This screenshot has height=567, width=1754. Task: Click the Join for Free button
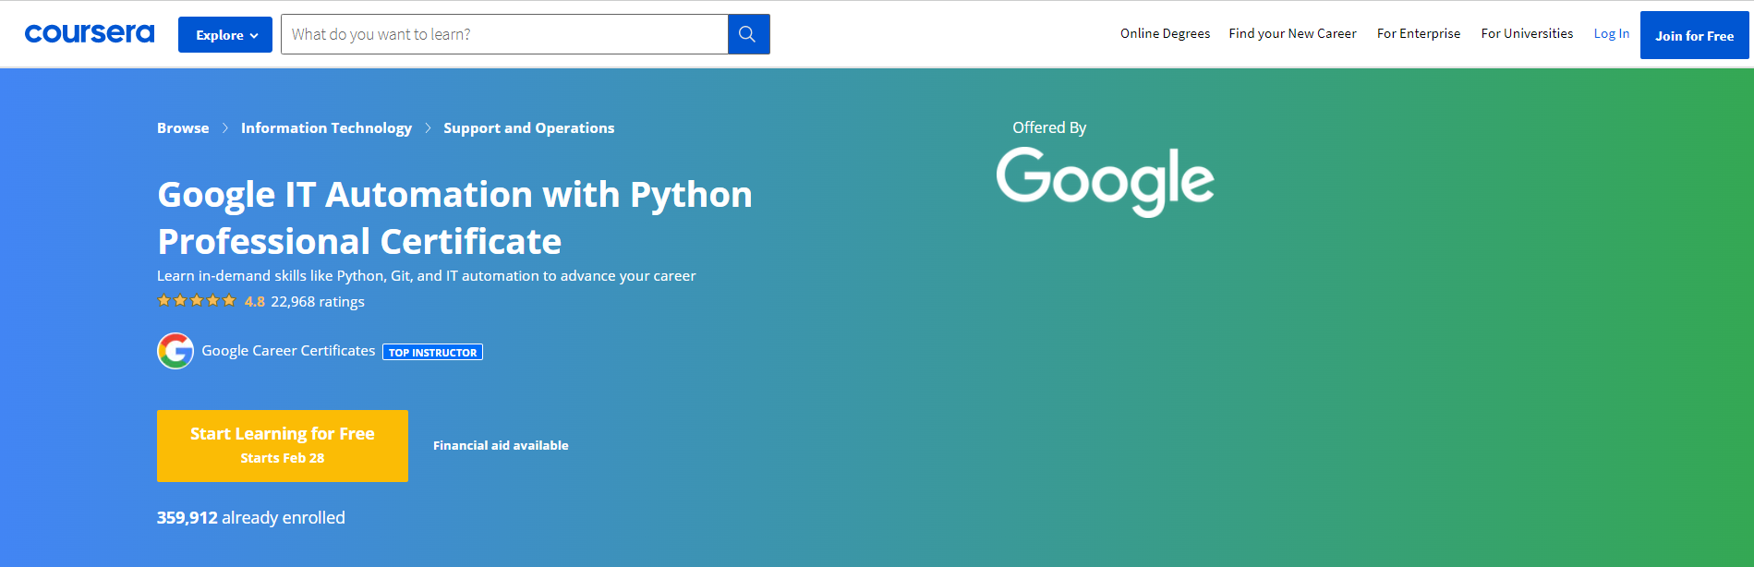[x=1694, y=35]
